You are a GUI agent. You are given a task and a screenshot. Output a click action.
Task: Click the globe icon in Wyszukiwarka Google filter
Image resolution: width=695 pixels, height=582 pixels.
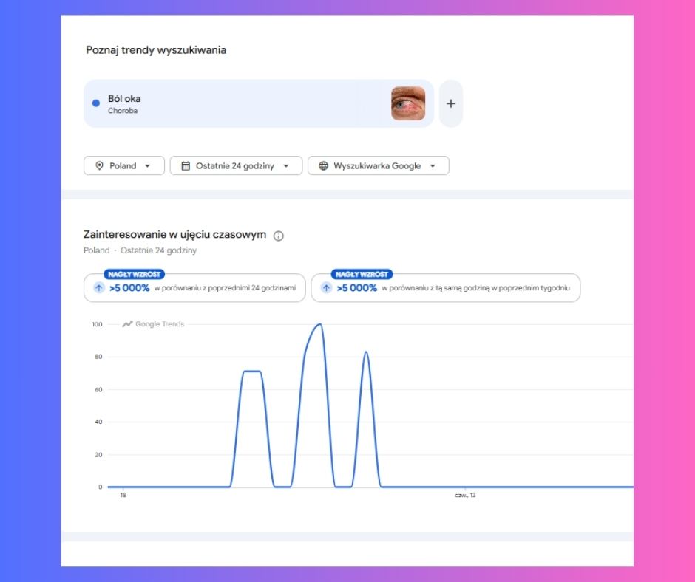pyautogui.click(x=324, y=165)
